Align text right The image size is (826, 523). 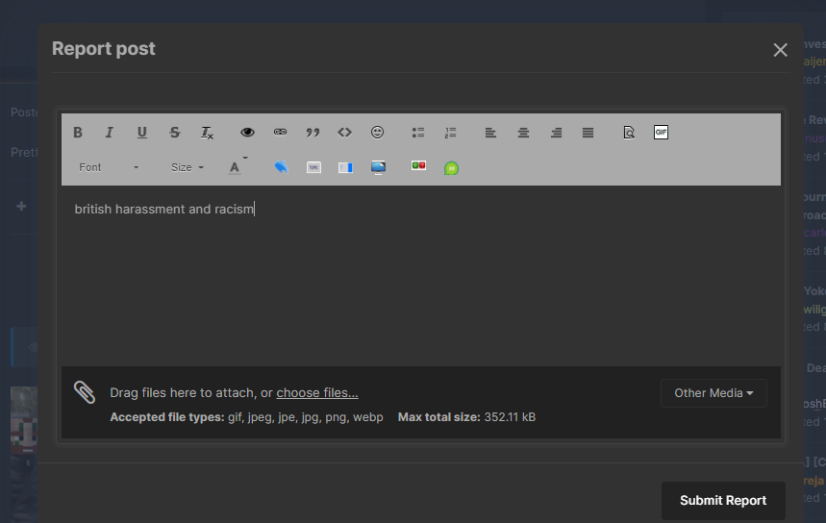point(556,133)
